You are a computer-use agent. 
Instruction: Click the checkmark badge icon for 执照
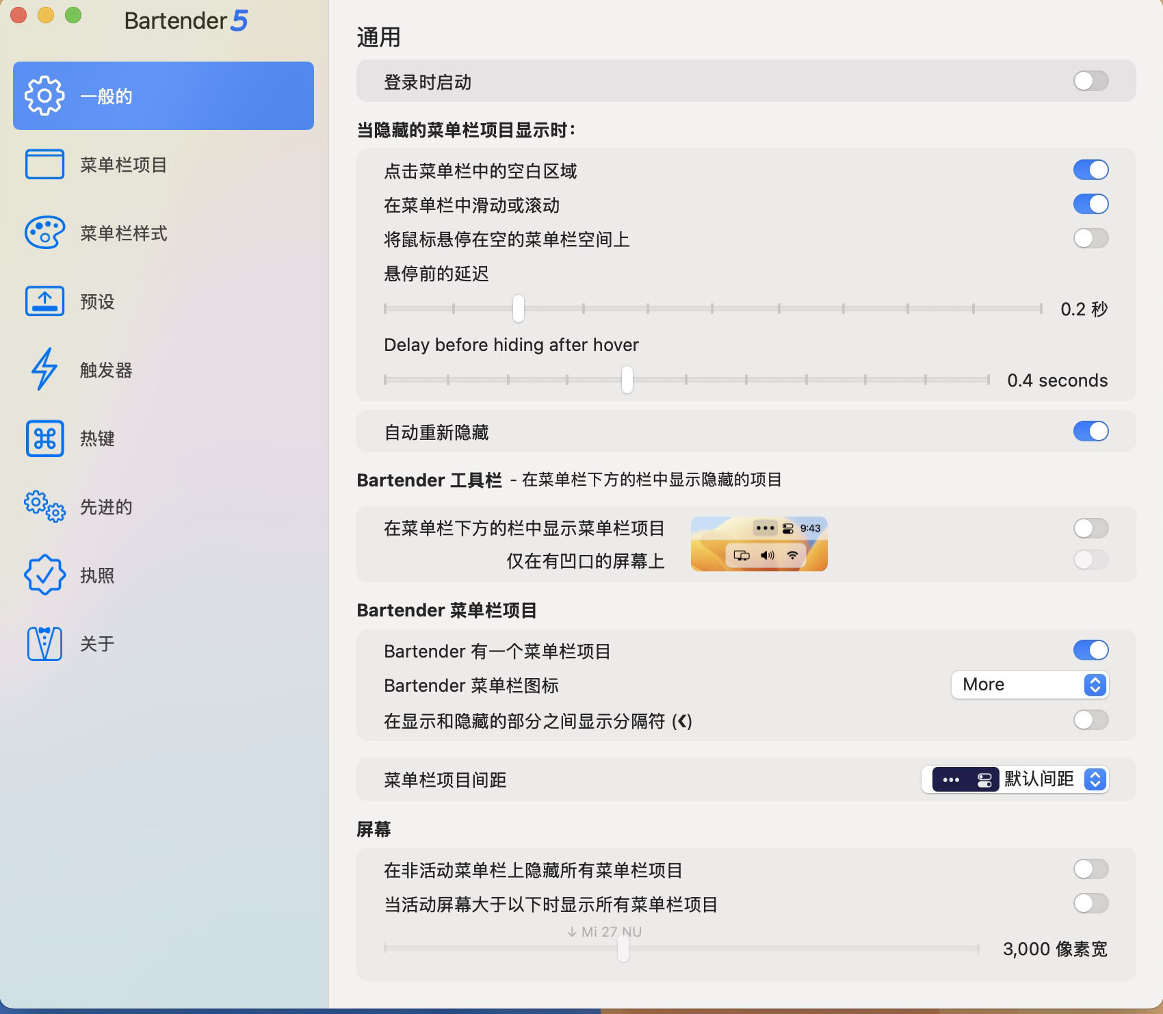[x=44, y=575]
